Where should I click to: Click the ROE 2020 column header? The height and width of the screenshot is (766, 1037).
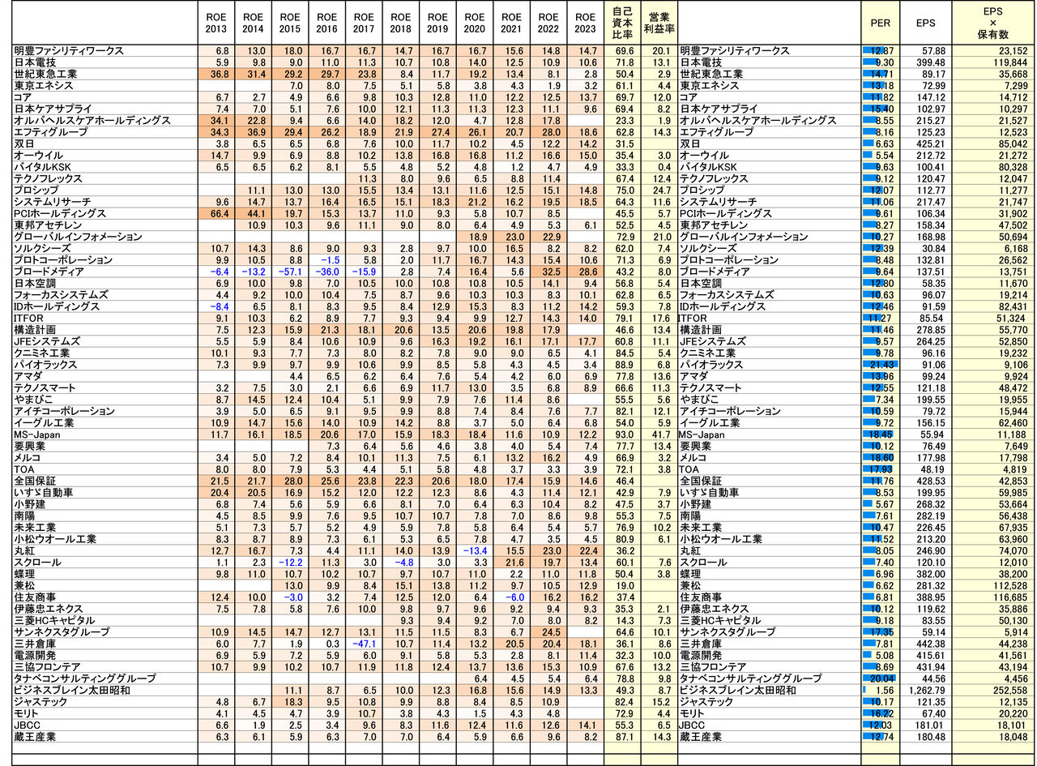[x=475, y=22]
